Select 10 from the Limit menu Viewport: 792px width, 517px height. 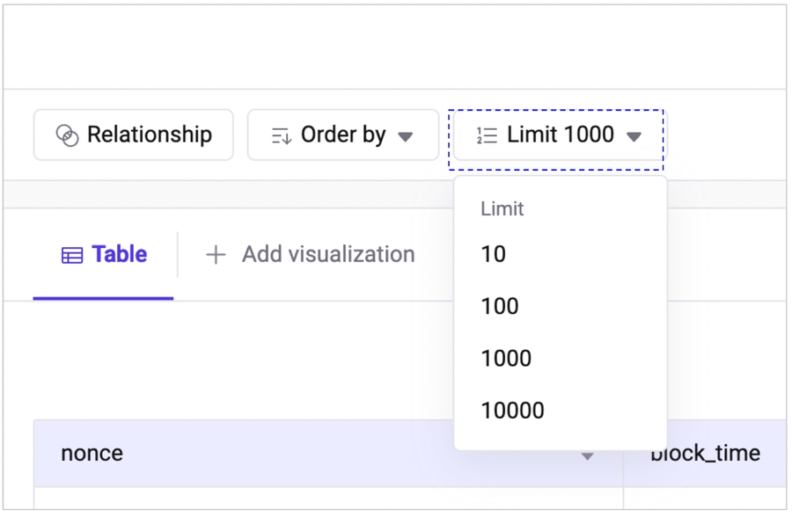[494, 254]
